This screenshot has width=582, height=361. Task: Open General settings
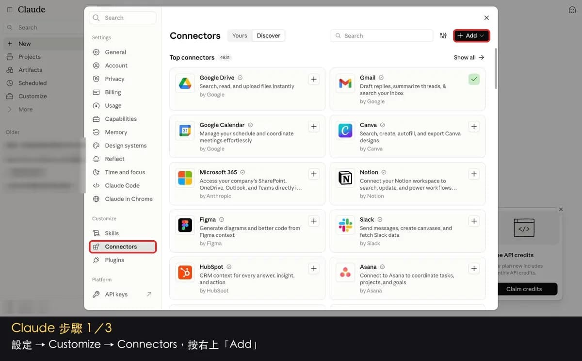pyautogui.click(x=123, y=52)
